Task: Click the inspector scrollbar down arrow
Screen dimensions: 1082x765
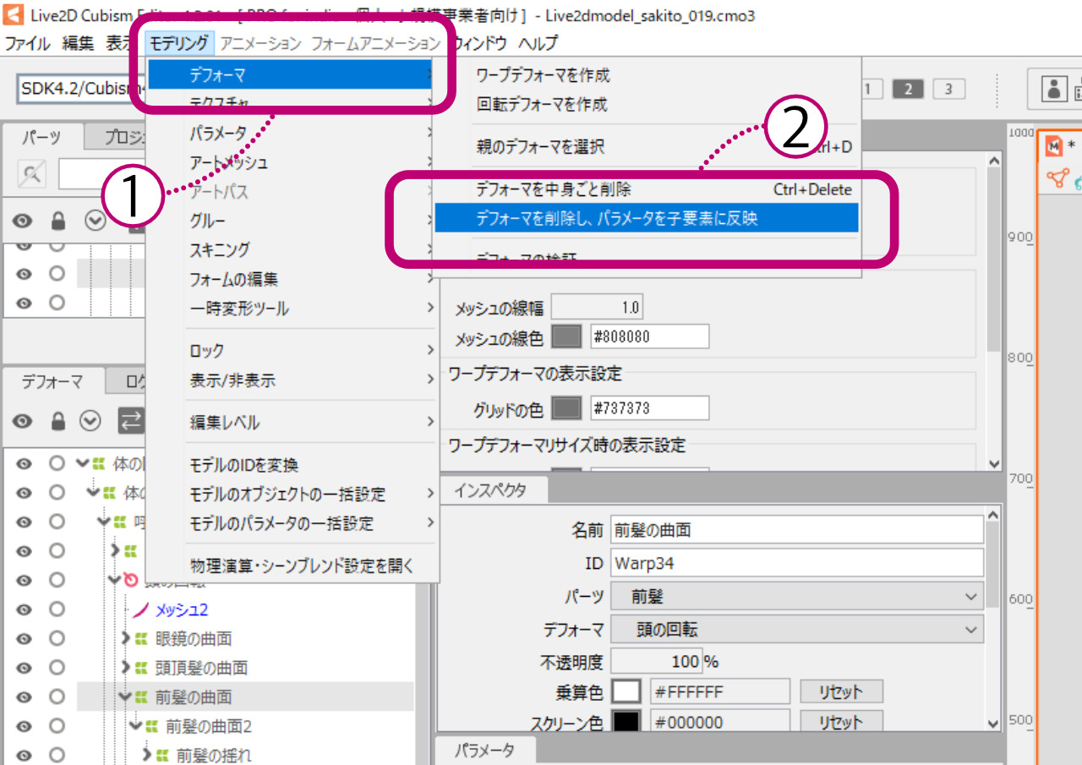Action: tap(994, 724)
